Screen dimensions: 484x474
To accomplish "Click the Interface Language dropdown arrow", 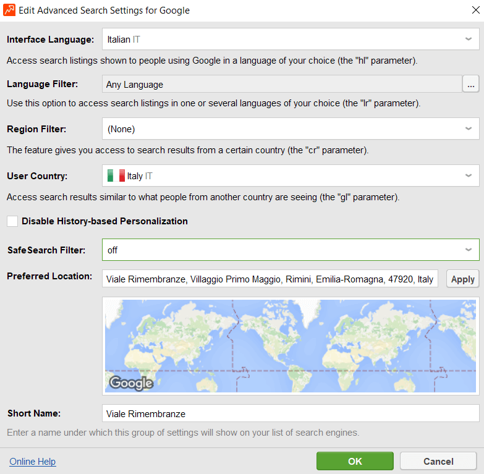I will (x=469, y=39).
